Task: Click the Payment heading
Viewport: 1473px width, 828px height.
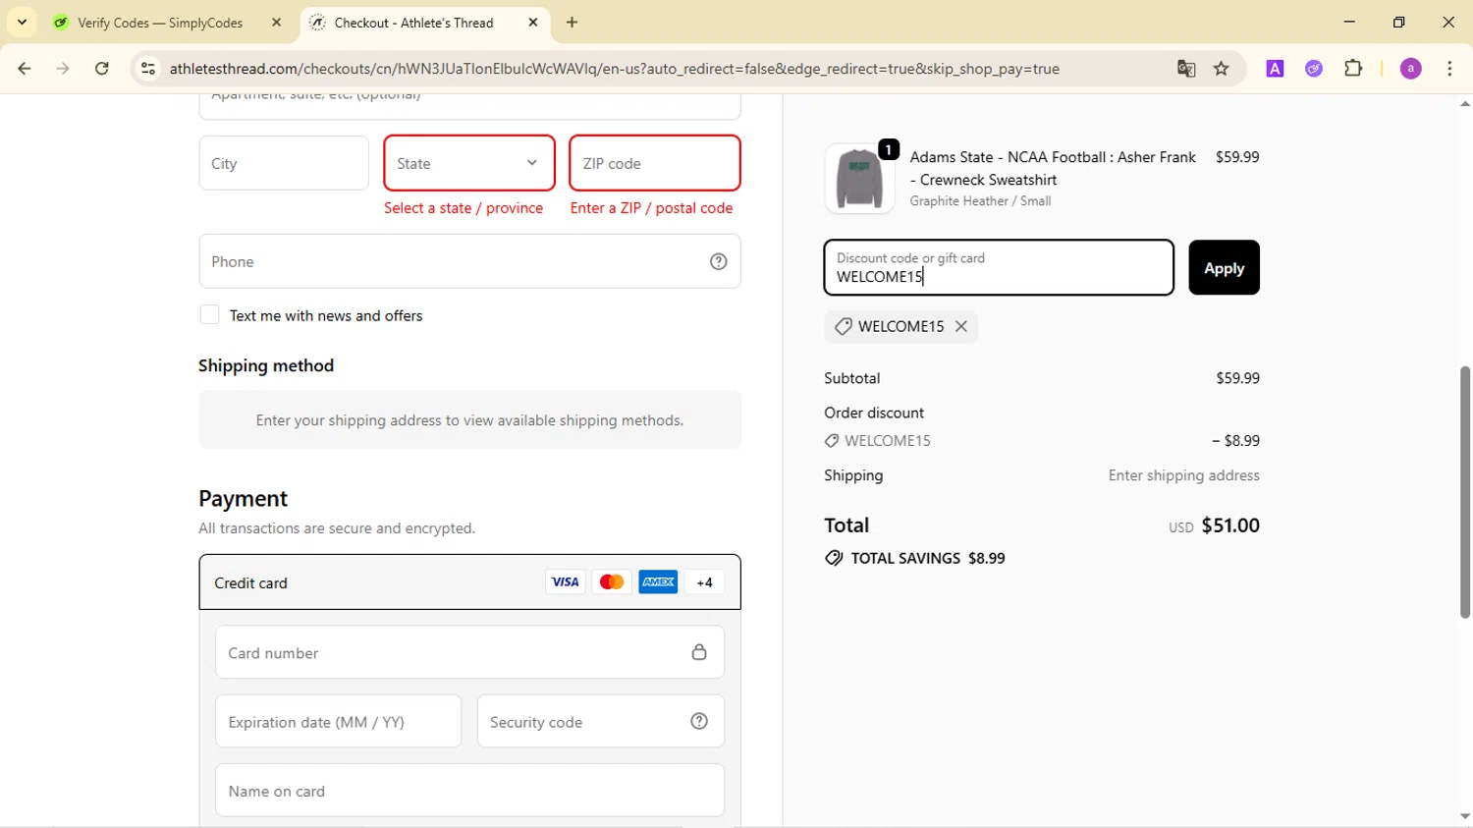Action: pos(244,499)
